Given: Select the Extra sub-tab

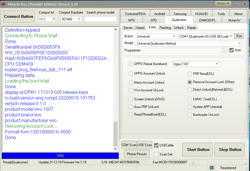Looking at the screenshot, I should coord(152,27).
